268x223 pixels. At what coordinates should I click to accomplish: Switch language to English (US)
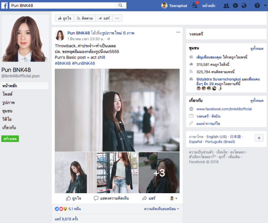click(x=217, y=137)
